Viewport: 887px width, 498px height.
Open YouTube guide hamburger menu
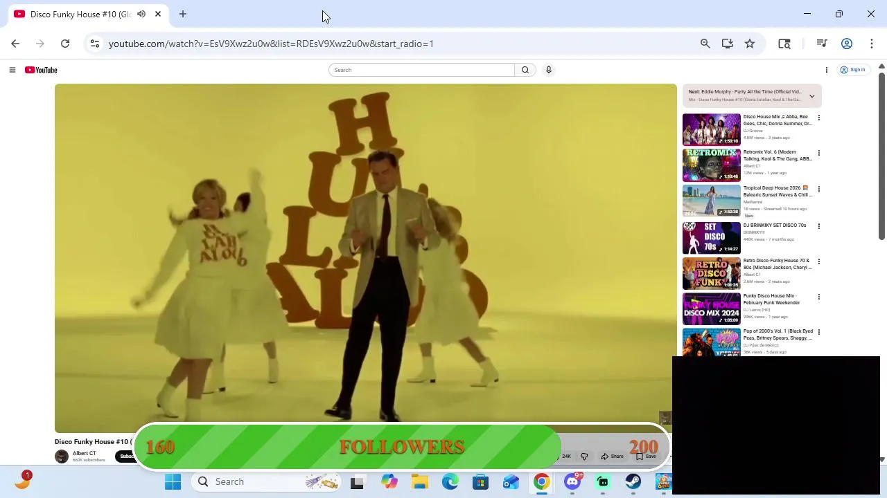pyautogui.click(x=12, y=70)
